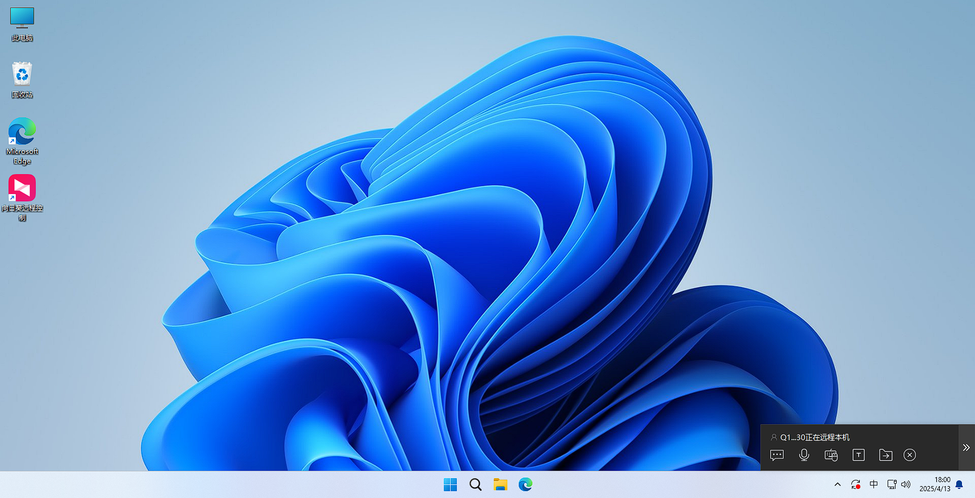Open the clock showing 18:00 2025/4/13

tap(935, 484)
